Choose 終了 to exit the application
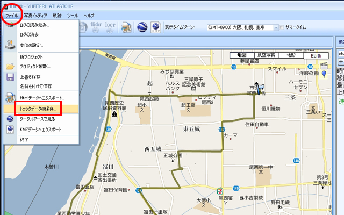 point(41,140)
